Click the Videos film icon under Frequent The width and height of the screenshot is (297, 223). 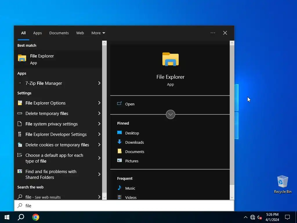[x=119, y=197]
